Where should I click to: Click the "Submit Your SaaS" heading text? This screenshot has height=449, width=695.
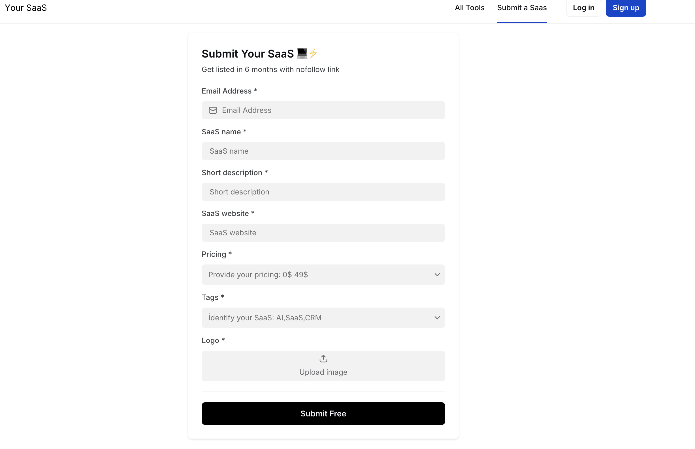248,54
